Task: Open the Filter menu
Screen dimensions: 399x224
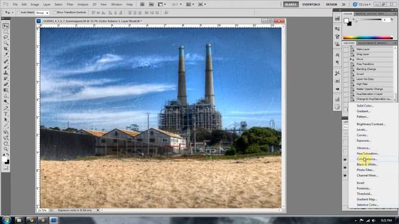Action: click(70, 4)
